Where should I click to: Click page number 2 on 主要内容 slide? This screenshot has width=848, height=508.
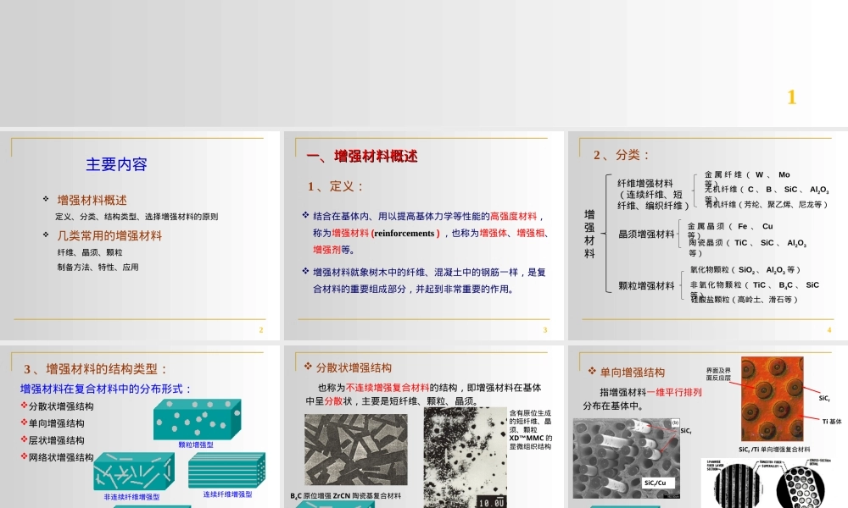260,330
